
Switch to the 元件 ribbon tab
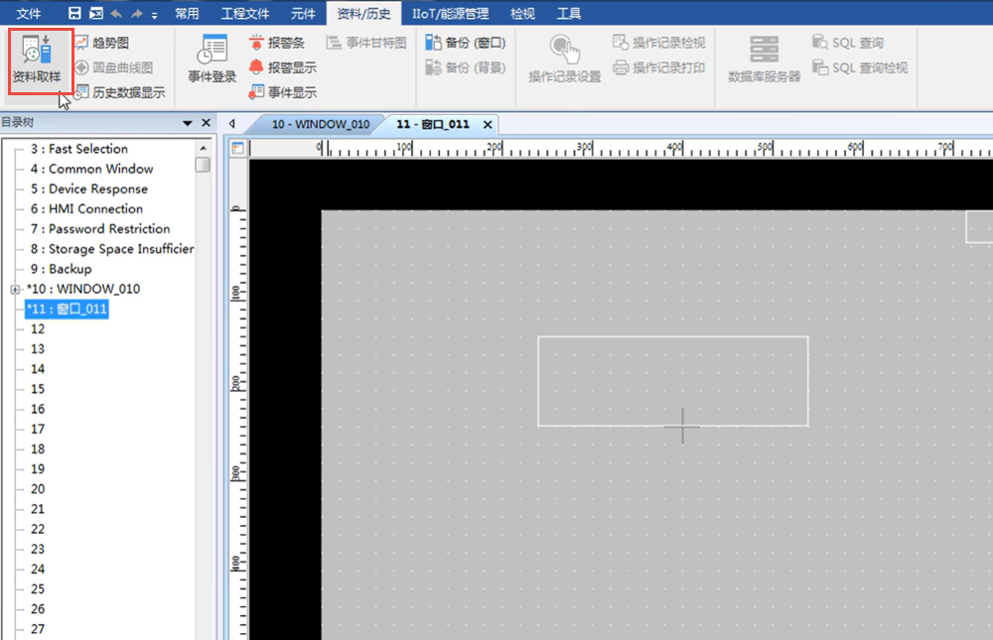point(303,14)
